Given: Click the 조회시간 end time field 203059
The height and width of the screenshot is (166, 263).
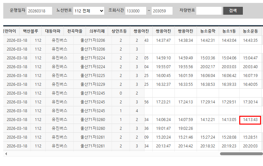Looking at the screenshot, I should click(162, 11).
